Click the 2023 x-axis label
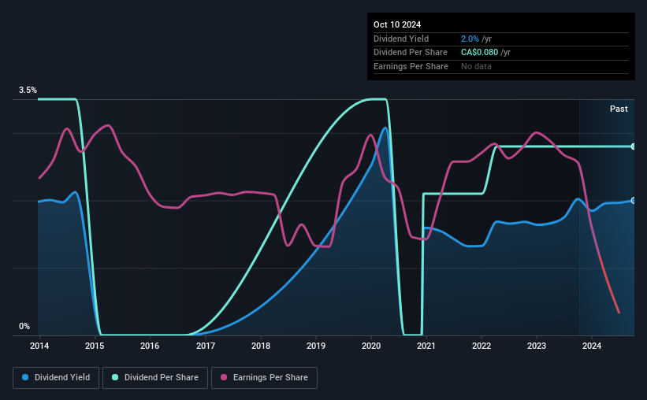The height and width of the screenshot is (400, 647). coord(537,346)
